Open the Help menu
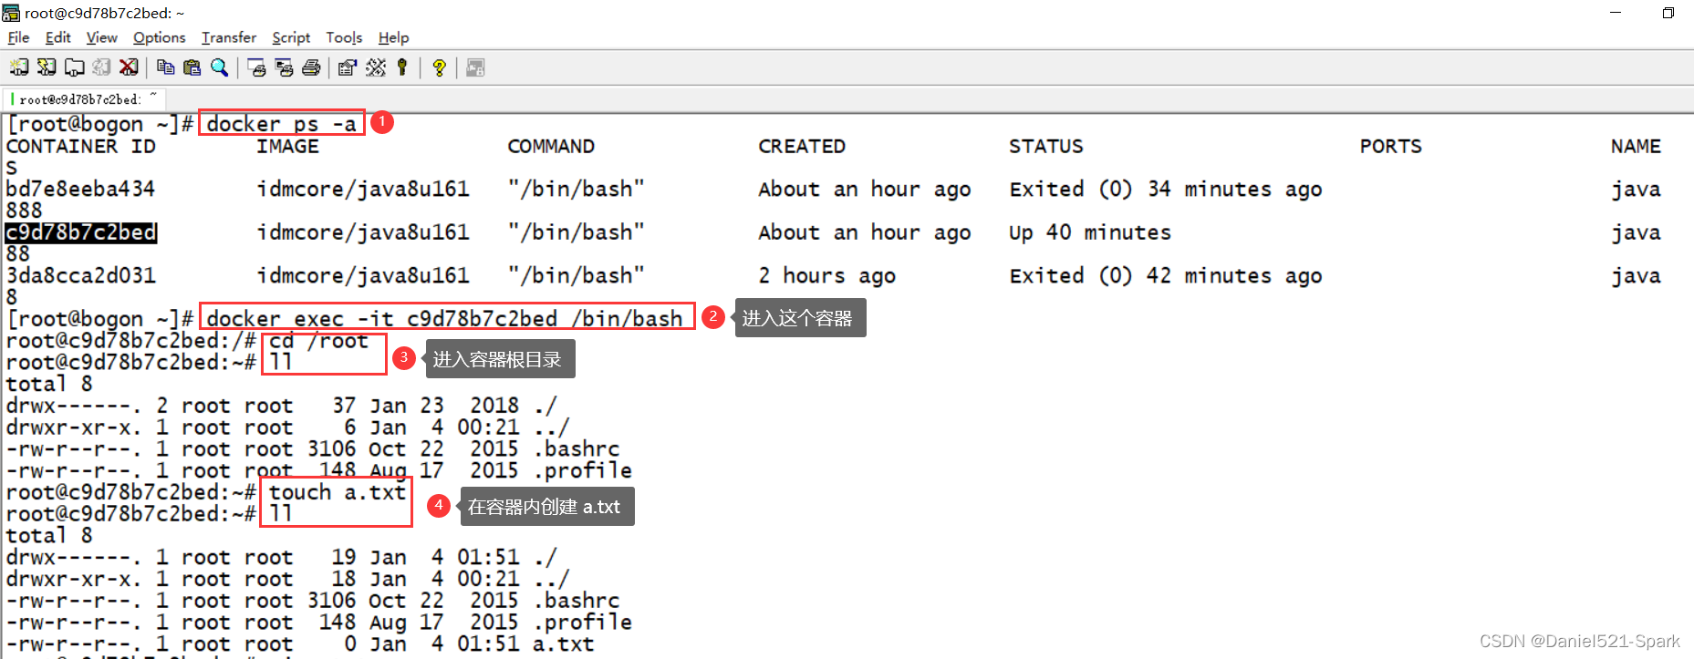1694x659 pixels. point(393,37)
